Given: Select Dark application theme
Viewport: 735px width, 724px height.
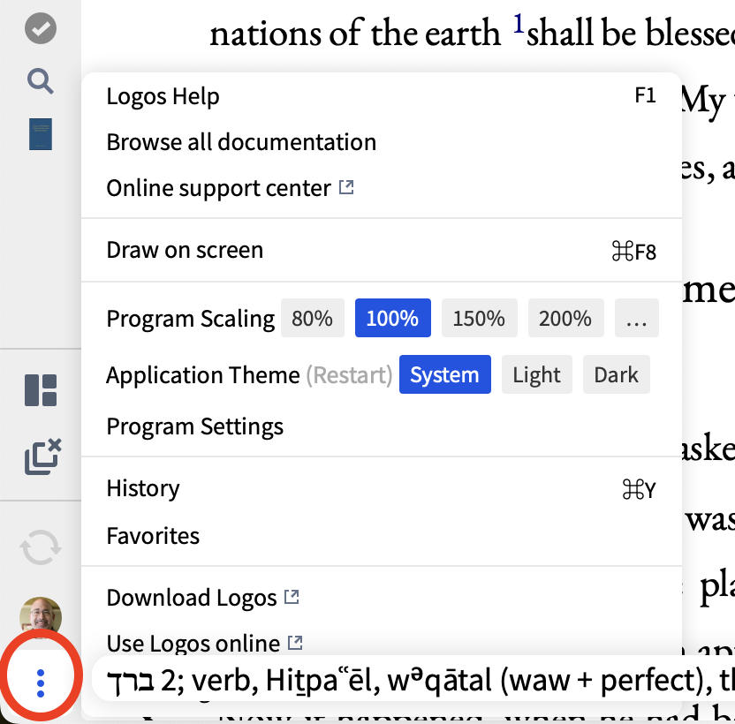Looking at the screenshot, I should 617,374.
